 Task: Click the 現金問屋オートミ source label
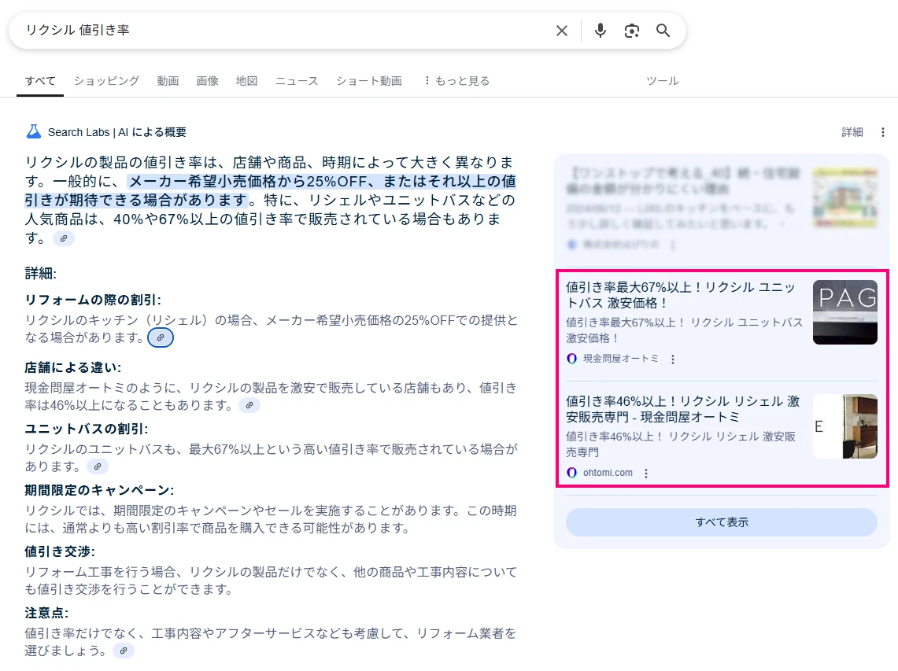621,359
